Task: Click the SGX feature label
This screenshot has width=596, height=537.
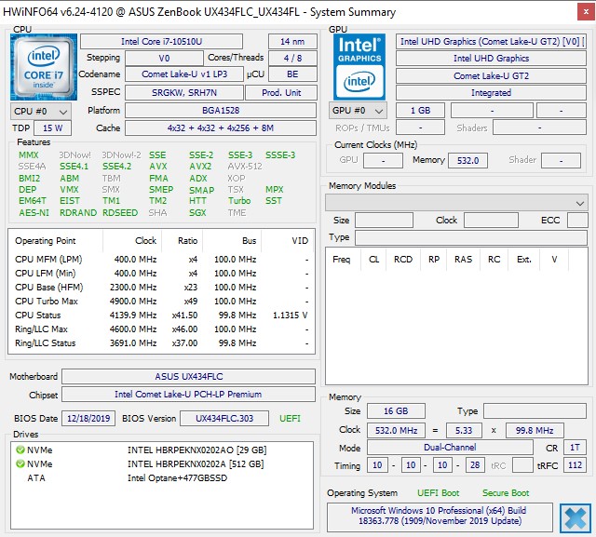Action: point(197,213)
